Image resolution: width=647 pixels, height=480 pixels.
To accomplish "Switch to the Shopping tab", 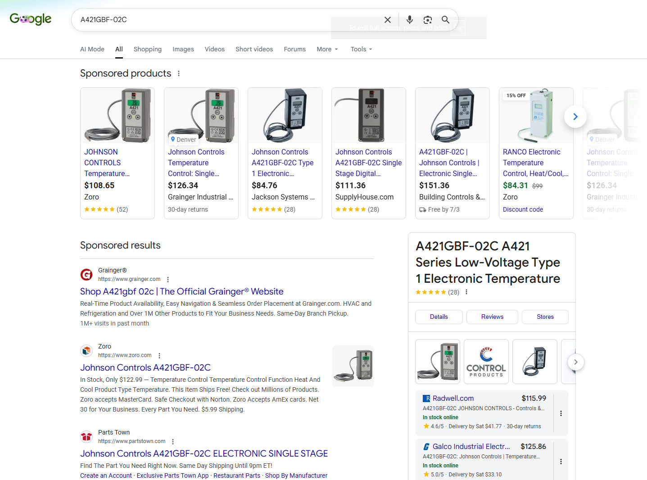I will pos(148,49).
